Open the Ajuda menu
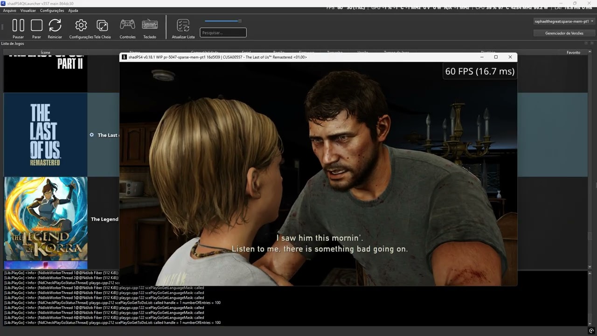Image resolution: width=597 pixels, height=336 pixels. pyautogui.click(x=73, y=10)
